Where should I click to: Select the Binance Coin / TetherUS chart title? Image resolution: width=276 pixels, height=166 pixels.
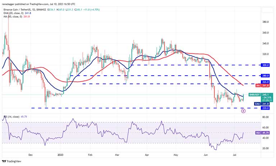tap(25, 10)
